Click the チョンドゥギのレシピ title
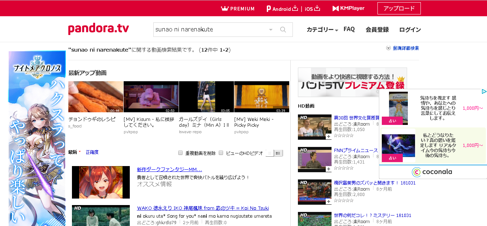 92,119
